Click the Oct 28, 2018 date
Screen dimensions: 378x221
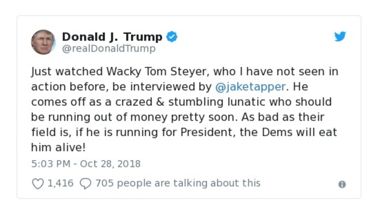(111, 164)
